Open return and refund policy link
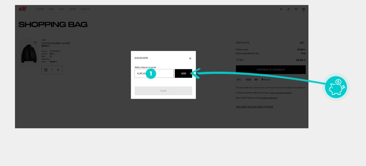Viewport: 366px width, 166px height. pyautogui.click(x=281, y=93)
